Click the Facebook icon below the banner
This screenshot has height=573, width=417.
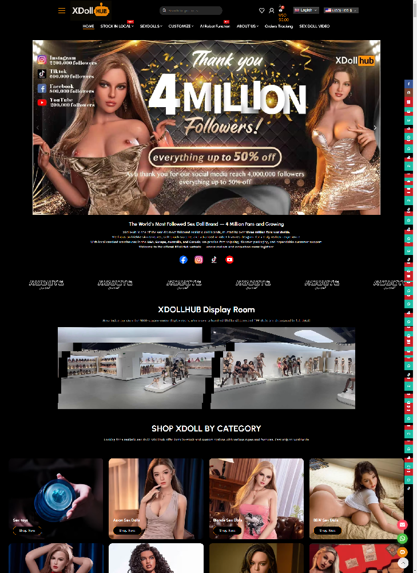point(183,260)
